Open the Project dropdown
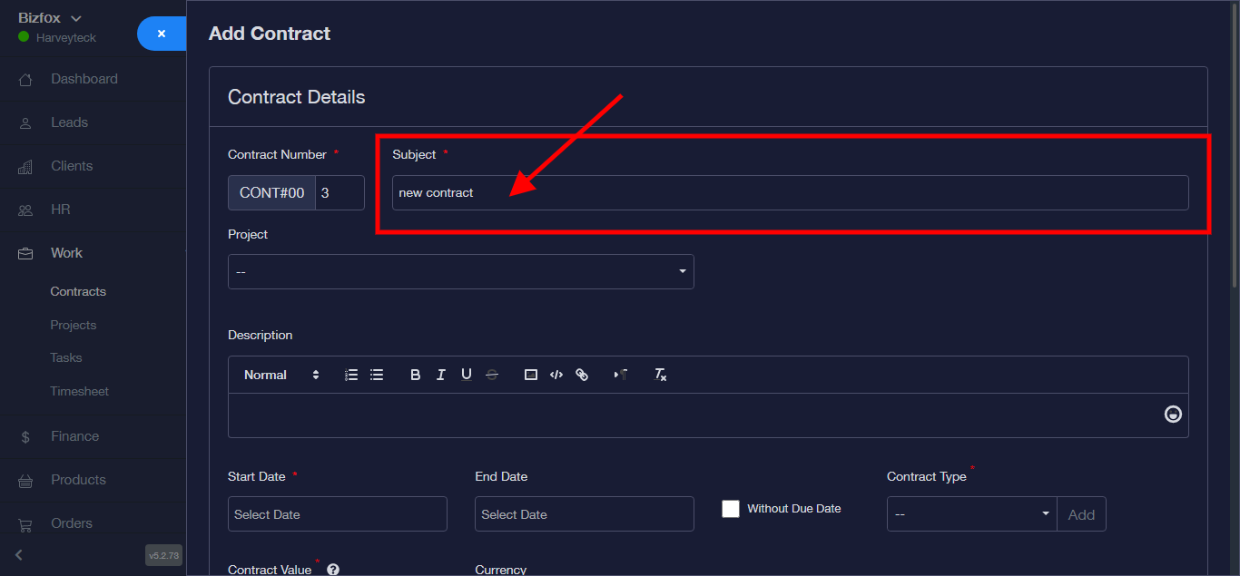 click(x=460, y=272)
